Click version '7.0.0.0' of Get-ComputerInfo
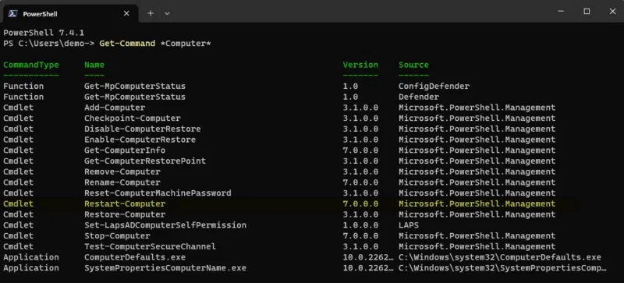Image resolution: width=624 pixels, height=283 pixels. (x=360, y=150)
